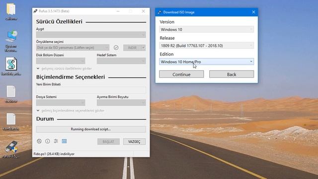Open Disk Bölüm Düzeni dropdown
Screen dimensions: 318x179
pyautogui.click(x=61, y=61)
